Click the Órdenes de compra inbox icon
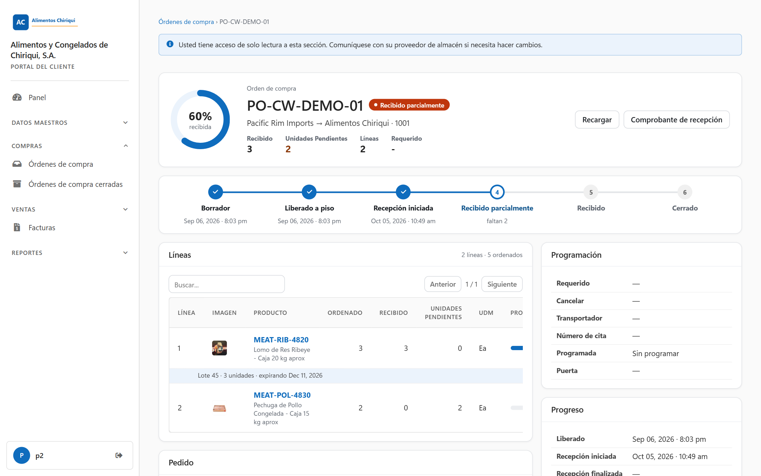This screenshot has width=761, height=476. point(17,164)
